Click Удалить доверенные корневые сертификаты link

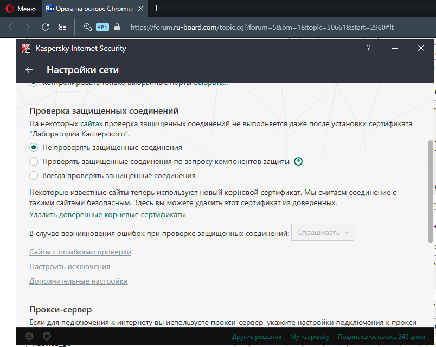[107, 214]
